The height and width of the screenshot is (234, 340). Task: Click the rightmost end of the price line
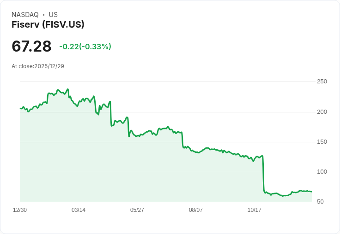point(312,192)
